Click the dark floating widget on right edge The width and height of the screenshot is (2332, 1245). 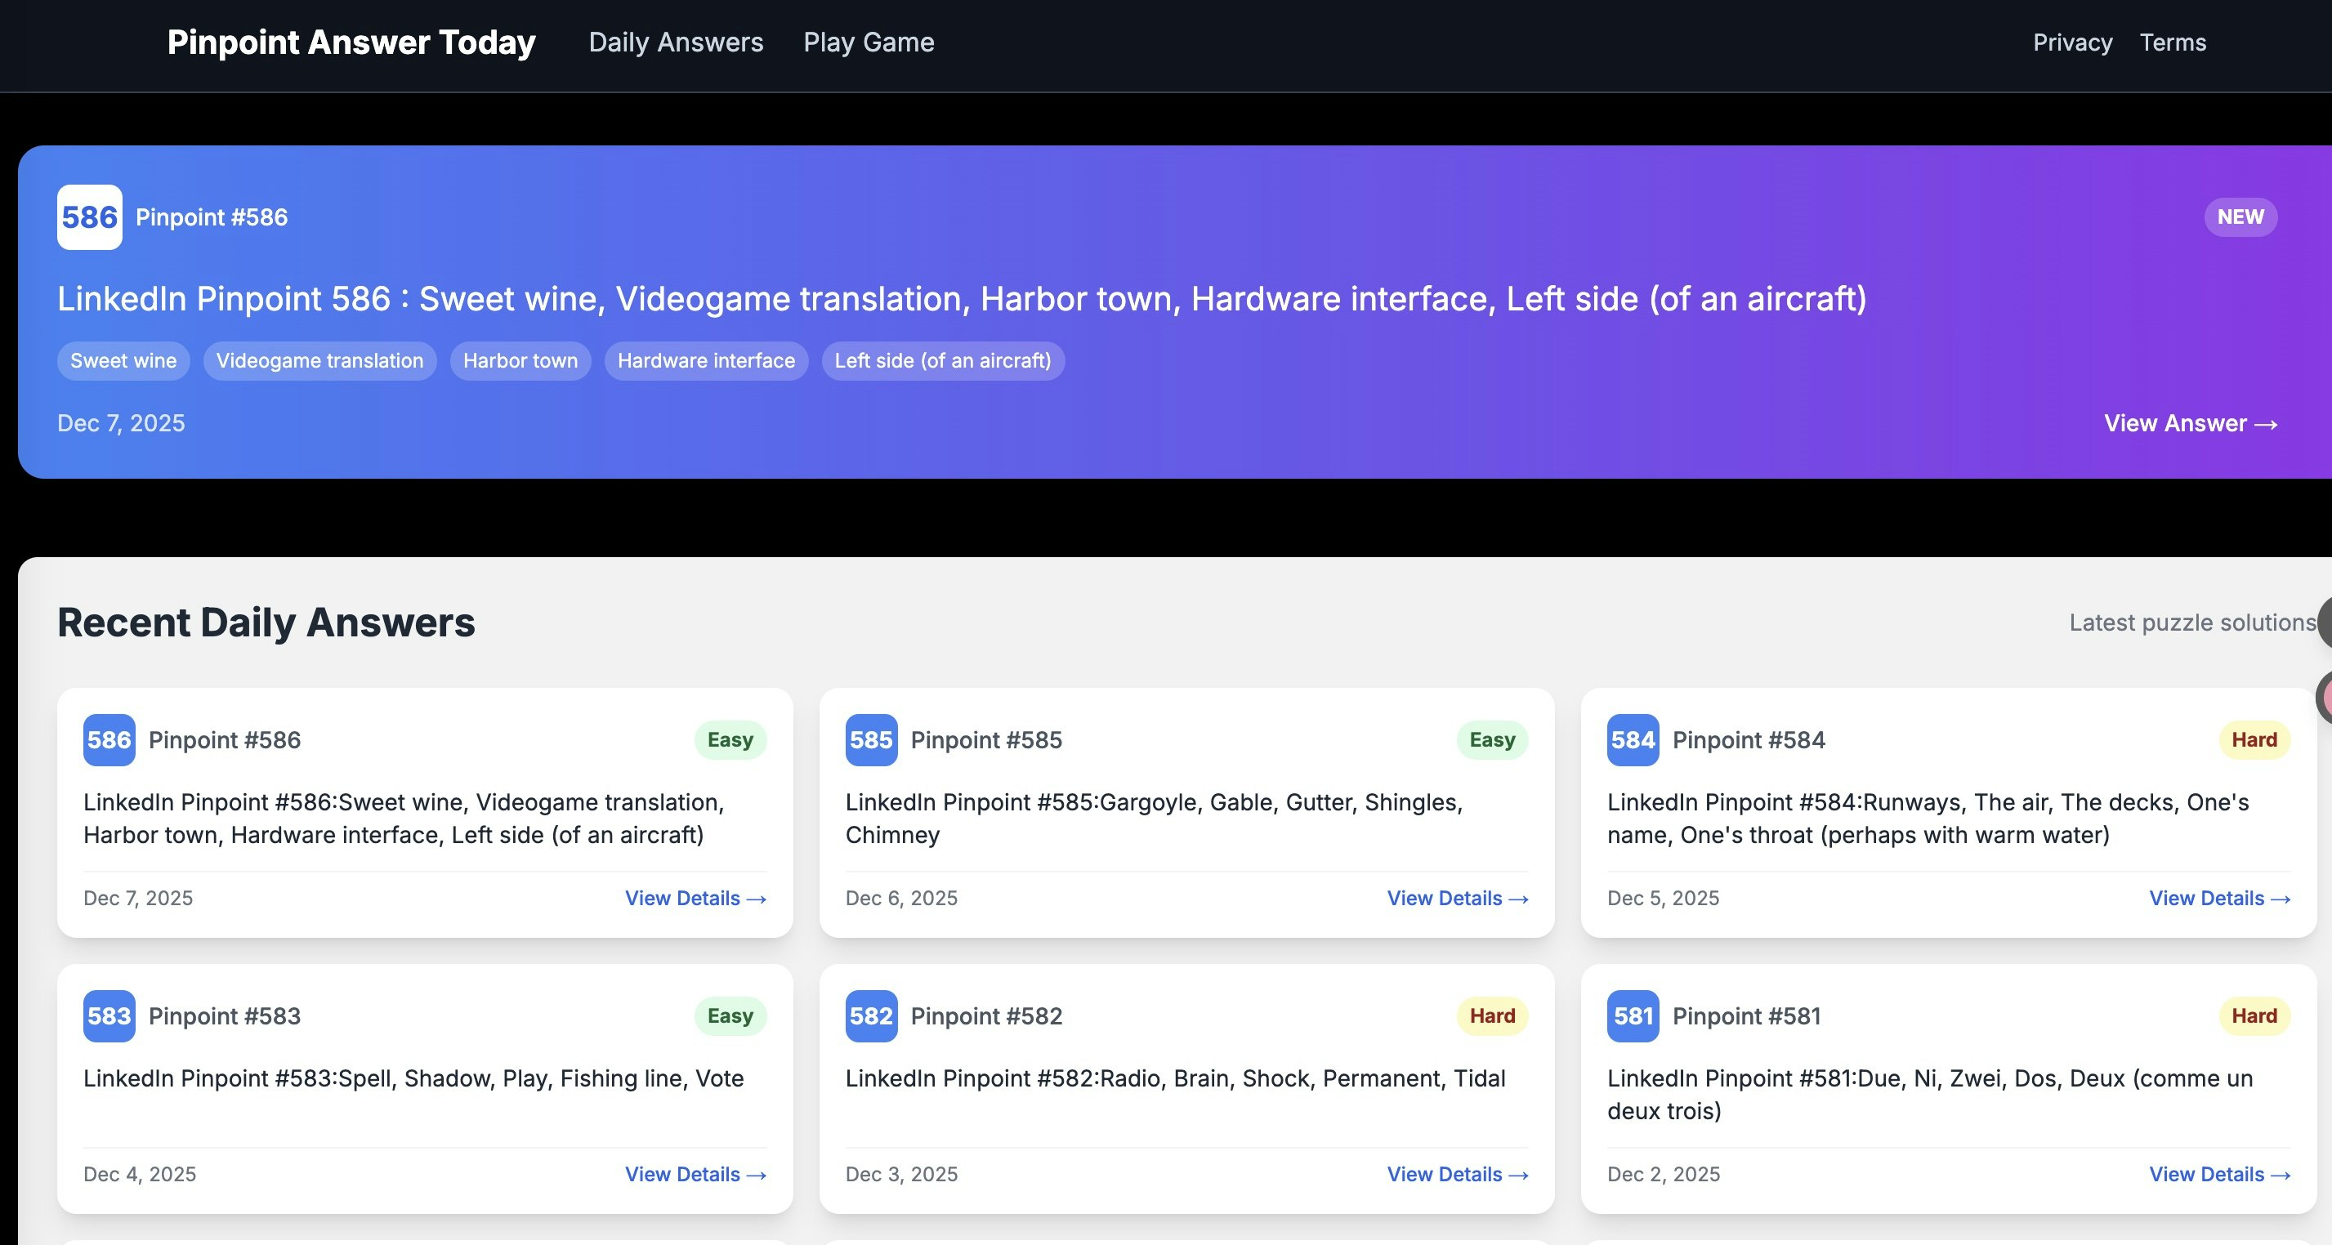pos(2325,622)
